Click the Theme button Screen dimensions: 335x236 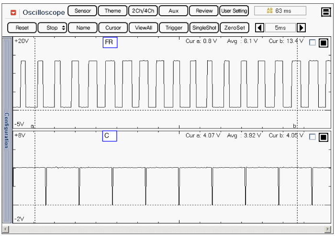[112, 11]
